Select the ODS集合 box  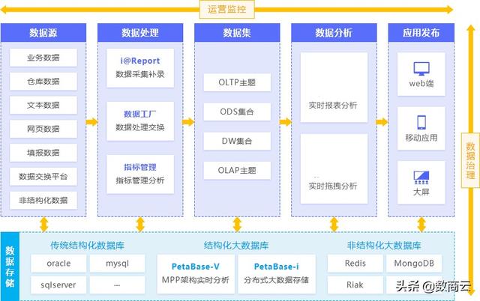(237, 112)
